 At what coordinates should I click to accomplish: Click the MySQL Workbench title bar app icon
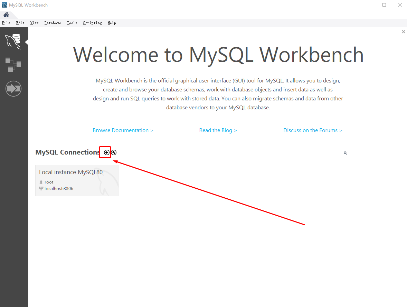point(4,5)
